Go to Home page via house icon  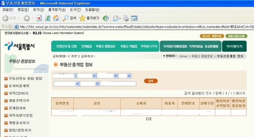pyautogui.click(x=56, y=18)
